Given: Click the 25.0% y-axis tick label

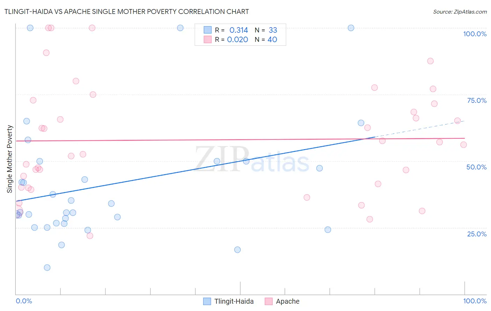Looking at the screenshot, I should (x=477, y=234).
